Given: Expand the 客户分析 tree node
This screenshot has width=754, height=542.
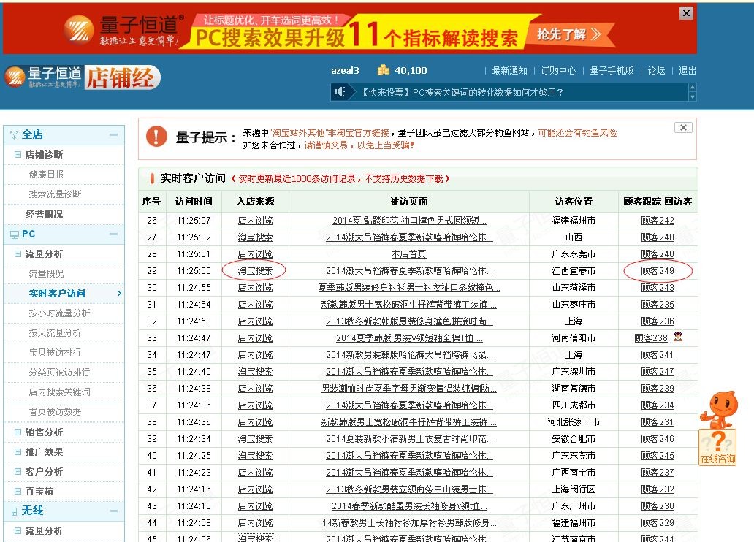Looking at the screenshot, I should (x=18, y=471).
